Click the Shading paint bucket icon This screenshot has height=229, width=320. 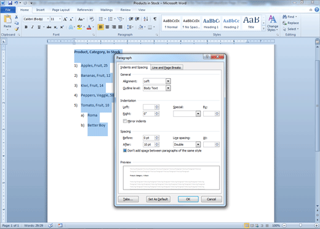point(140,27)
